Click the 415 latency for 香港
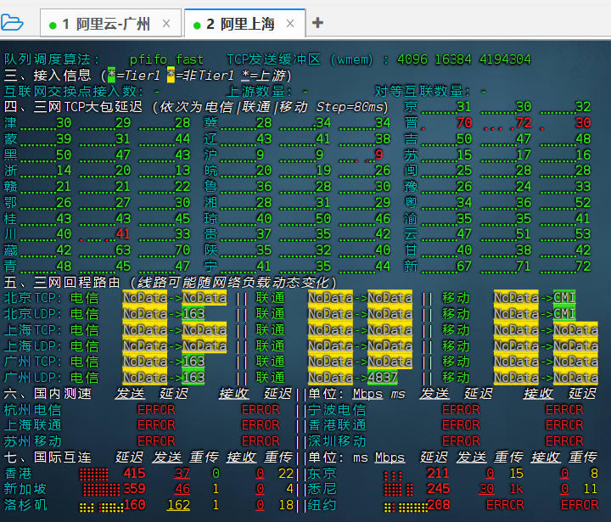The height and width of the screenshot is (522, 611). tap(134, 473)
